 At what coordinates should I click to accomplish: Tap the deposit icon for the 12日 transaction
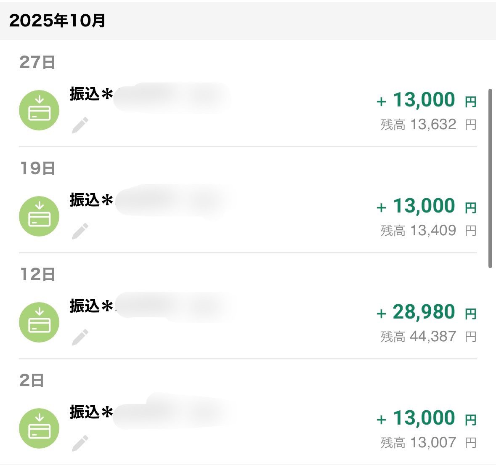pyautogui.click(x=39, y=322)
